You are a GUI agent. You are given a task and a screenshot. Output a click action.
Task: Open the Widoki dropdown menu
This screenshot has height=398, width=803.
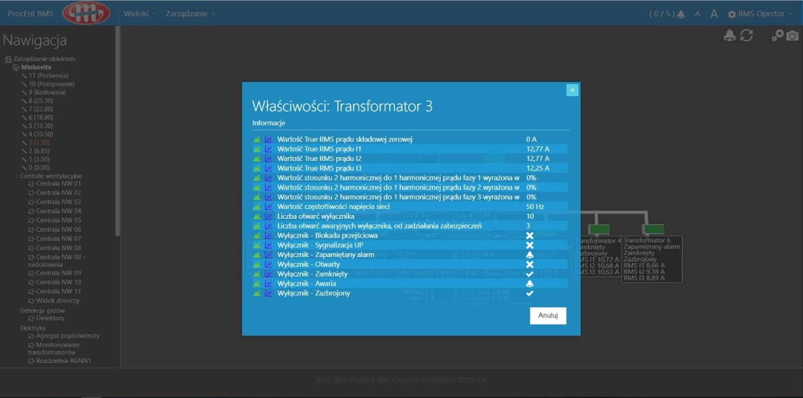point(139,14)
